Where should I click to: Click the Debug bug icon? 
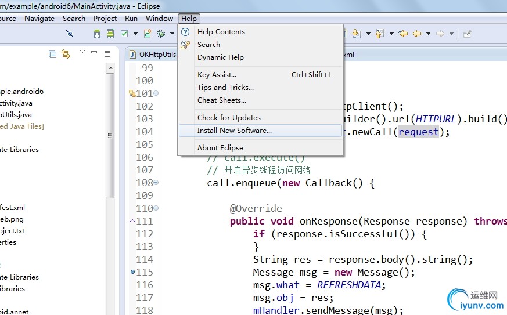[x=161, y=34]
